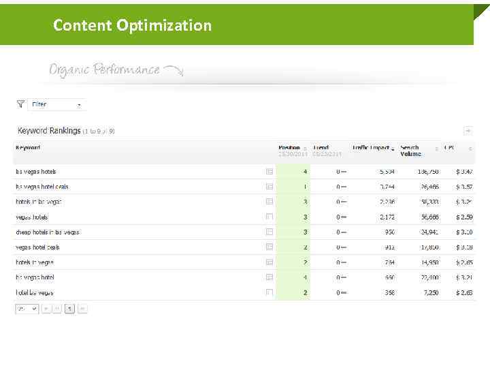Viewport: 490px width, 368px height.
Task: Click the filter funnel icon
Action: (20, 104)
